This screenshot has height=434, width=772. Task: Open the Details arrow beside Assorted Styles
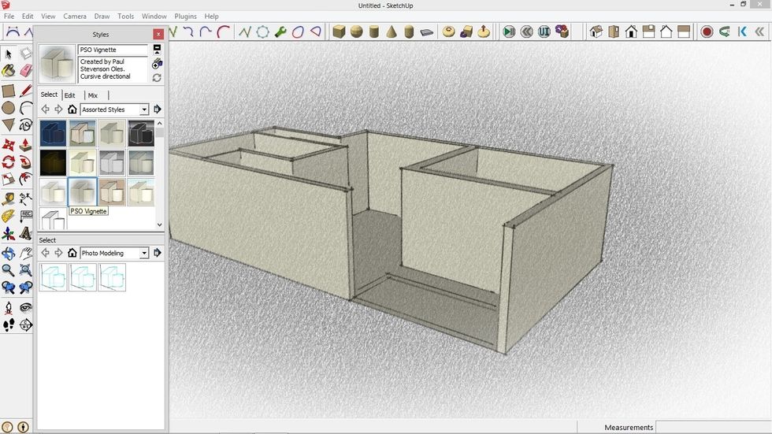coord(157,109)
